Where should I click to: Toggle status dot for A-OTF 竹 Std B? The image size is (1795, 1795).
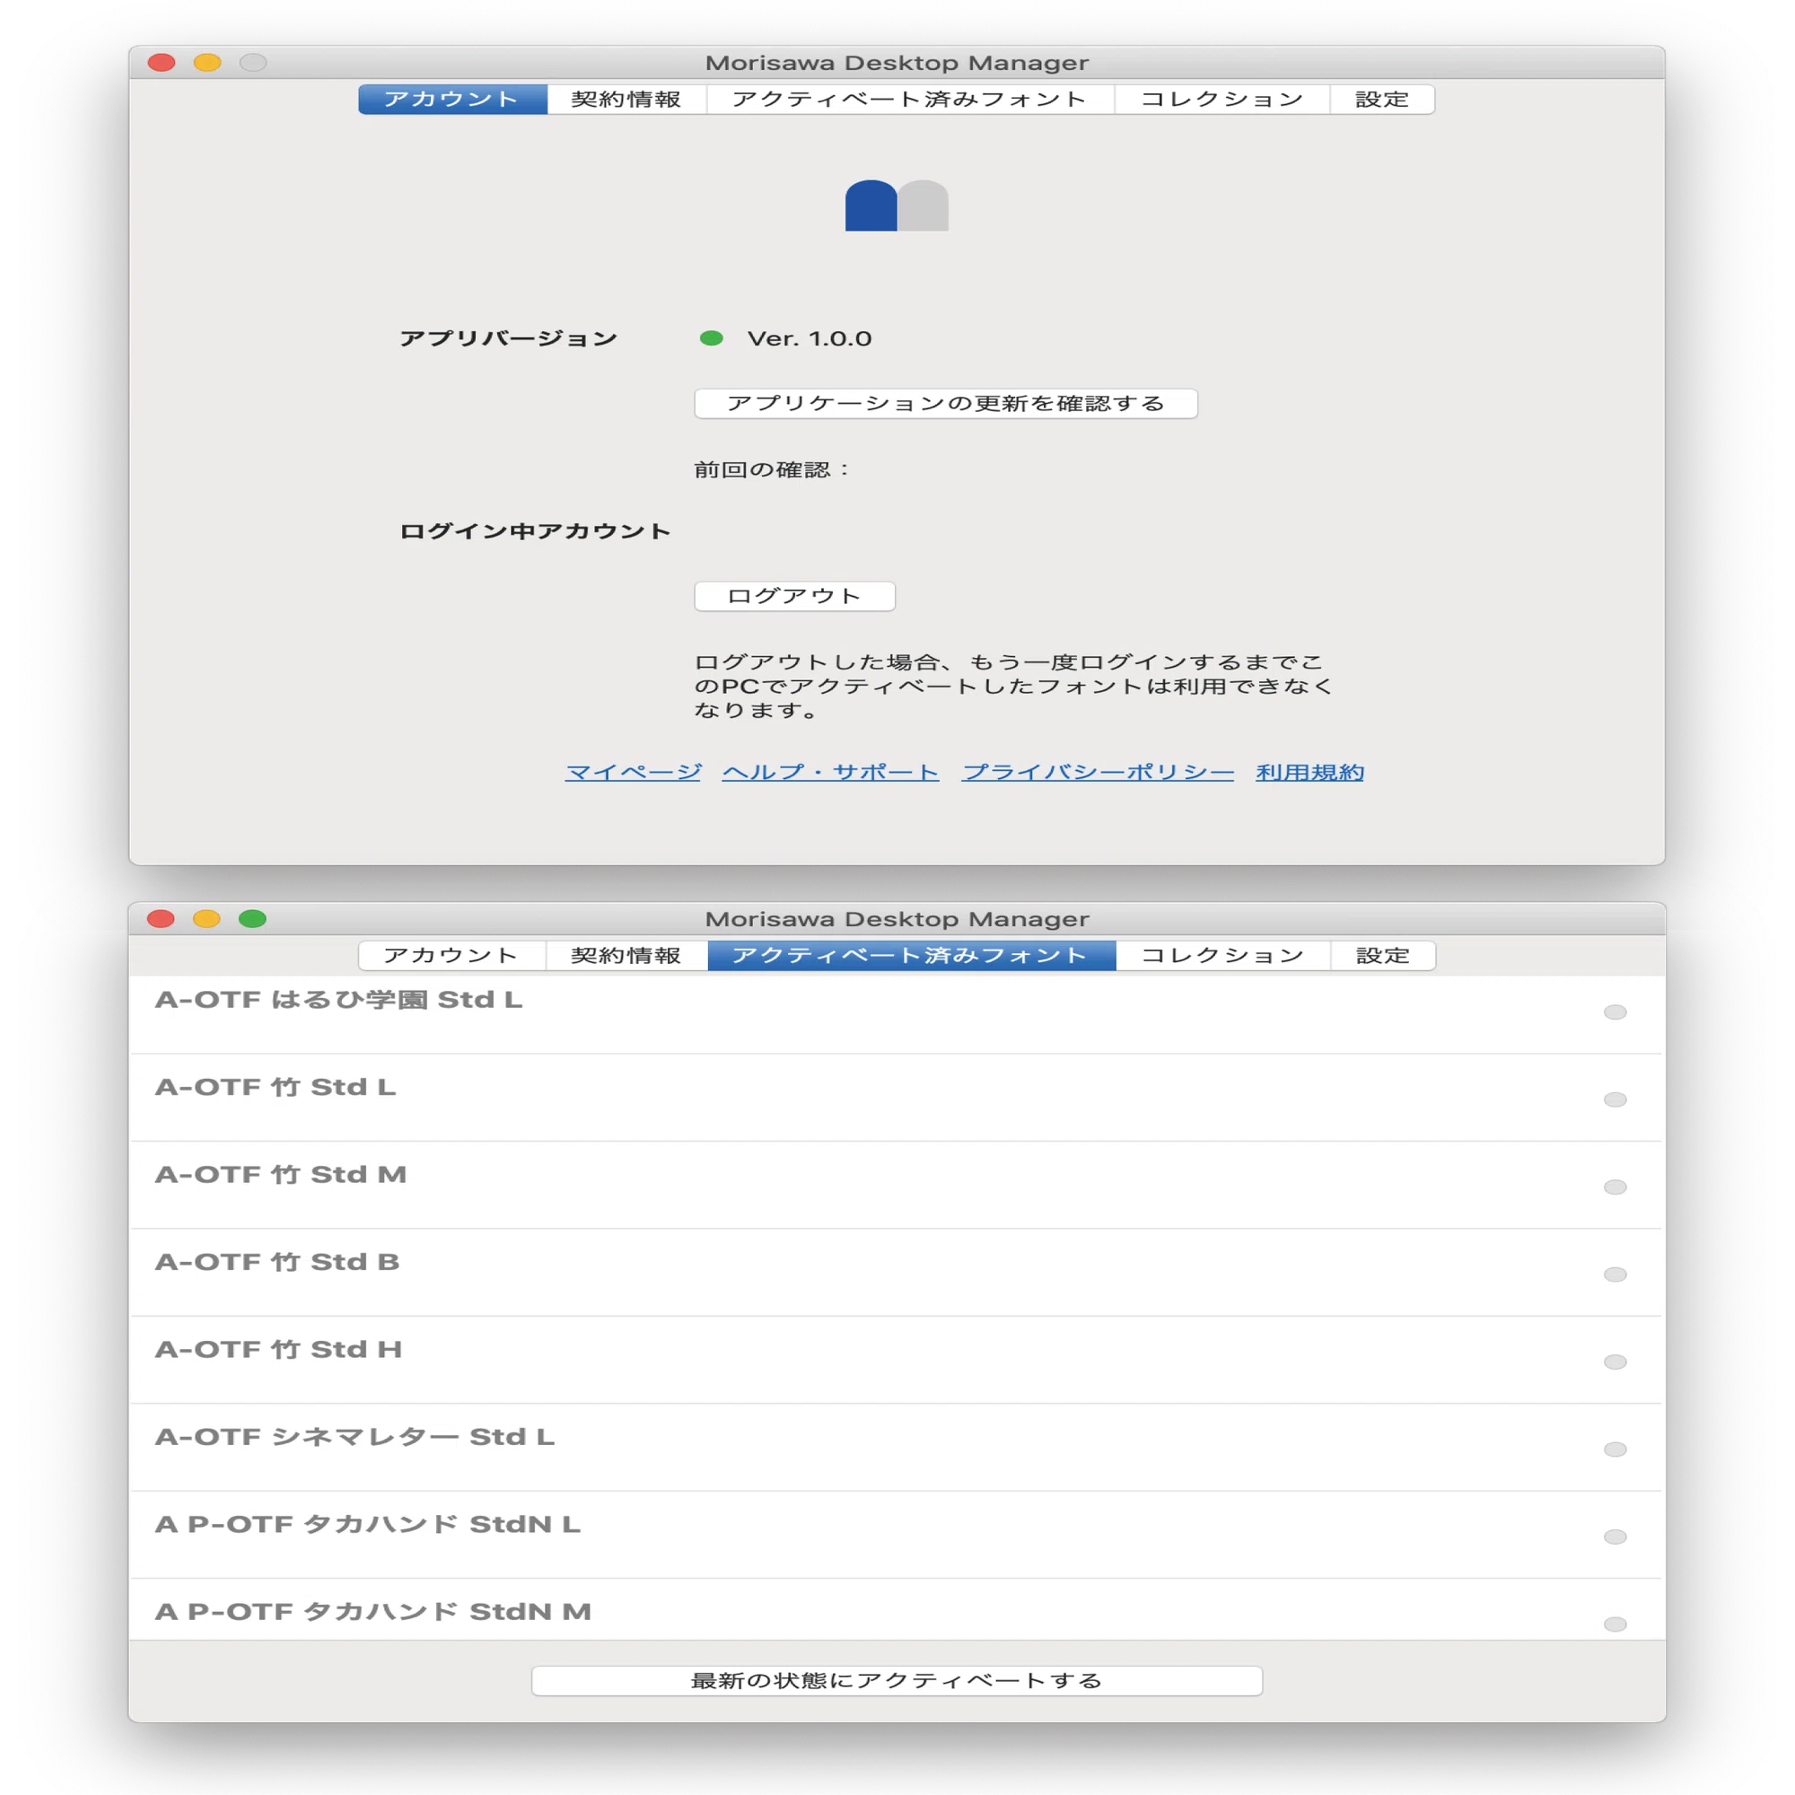(x=1615, y=1274)
